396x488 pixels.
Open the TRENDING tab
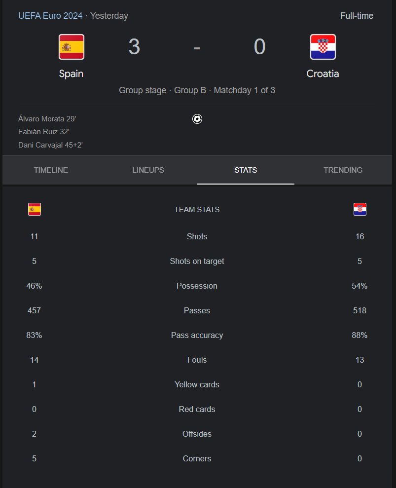[x=343, y=170]
